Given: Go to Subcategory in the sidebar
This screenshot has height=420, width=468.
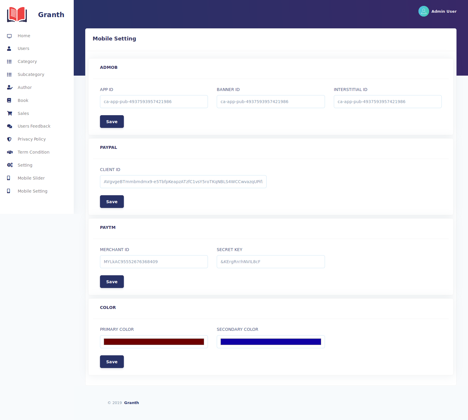Looking at the screenshot, I should (x=31, y=74).
